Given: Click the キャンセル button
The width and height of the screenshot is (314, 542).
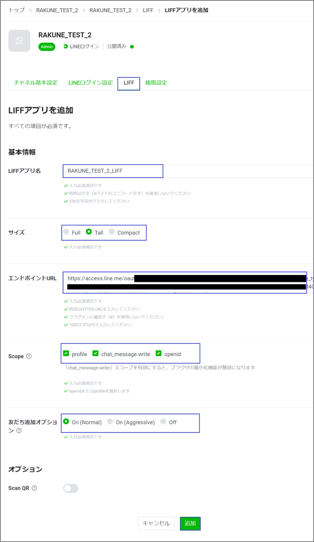Looking at the screenshot, I should pyautogui.click(x=156, y=523).
